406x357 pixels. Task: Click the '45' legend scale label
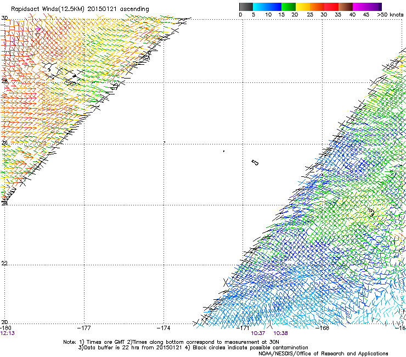(366, 15)
